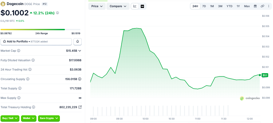
Task: Select the YTD time range tab
Action: pos(229,6)
